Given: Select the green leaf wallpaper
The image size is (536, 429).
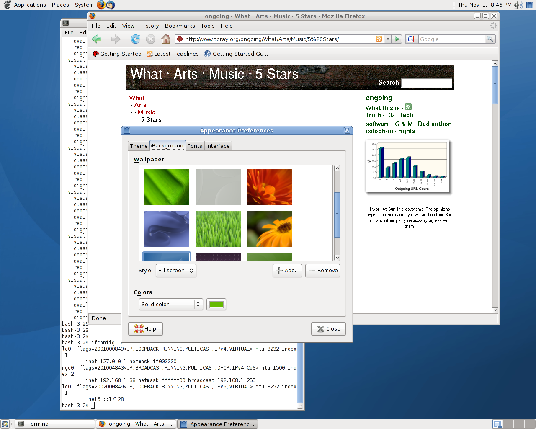Looking at the screenshot, I should [x=167, y=187].
